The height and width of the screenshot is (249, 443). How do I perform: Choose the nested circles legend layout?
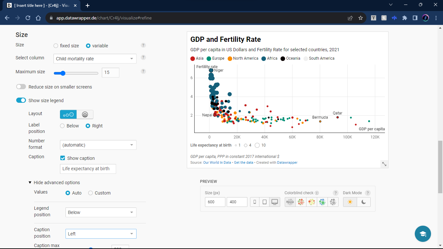[x=85, y=114]
